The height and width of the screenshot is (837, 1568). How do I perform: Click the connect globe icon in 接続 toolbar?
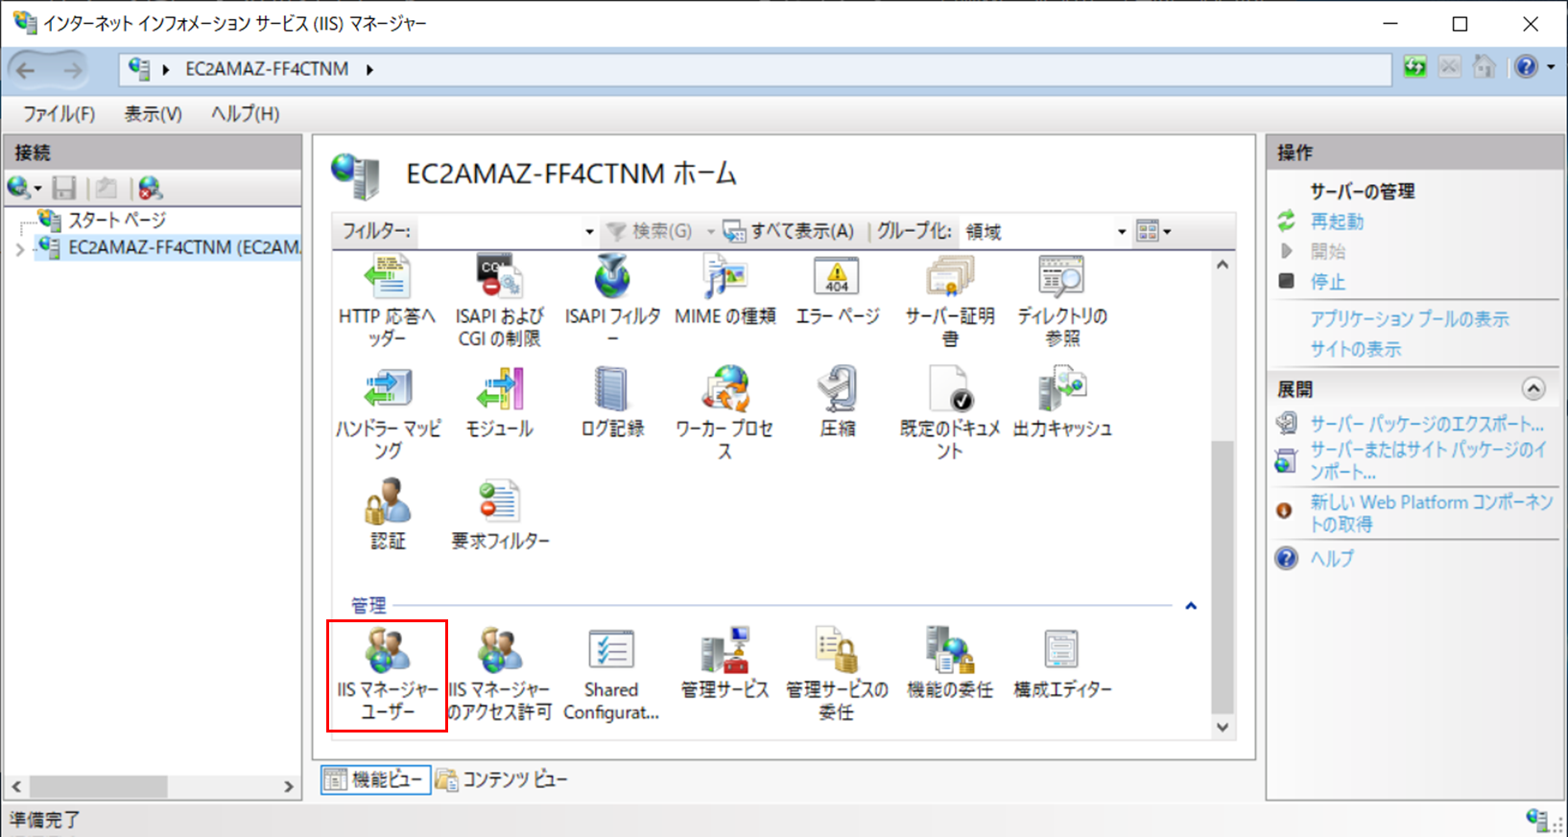click(18, 188)
